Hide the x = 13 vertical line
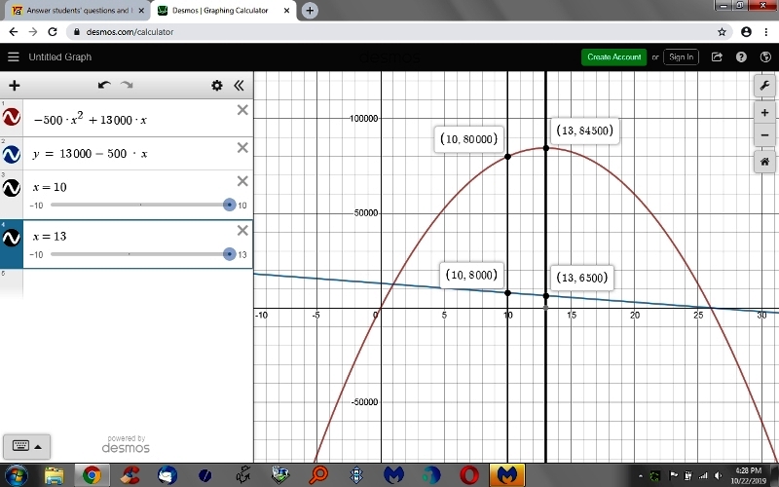779x487 pixels. coord(12,237)
